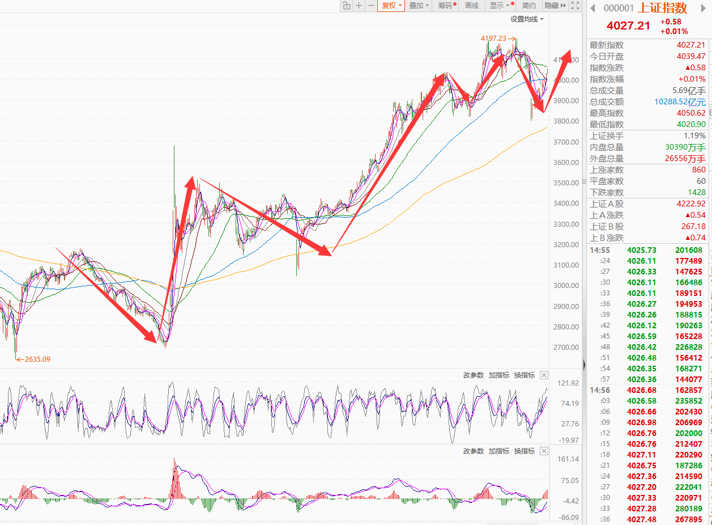The height and width of the screenshot is (525, 712).
Task: Click the 上证指数 title
Action: (663, 8)
